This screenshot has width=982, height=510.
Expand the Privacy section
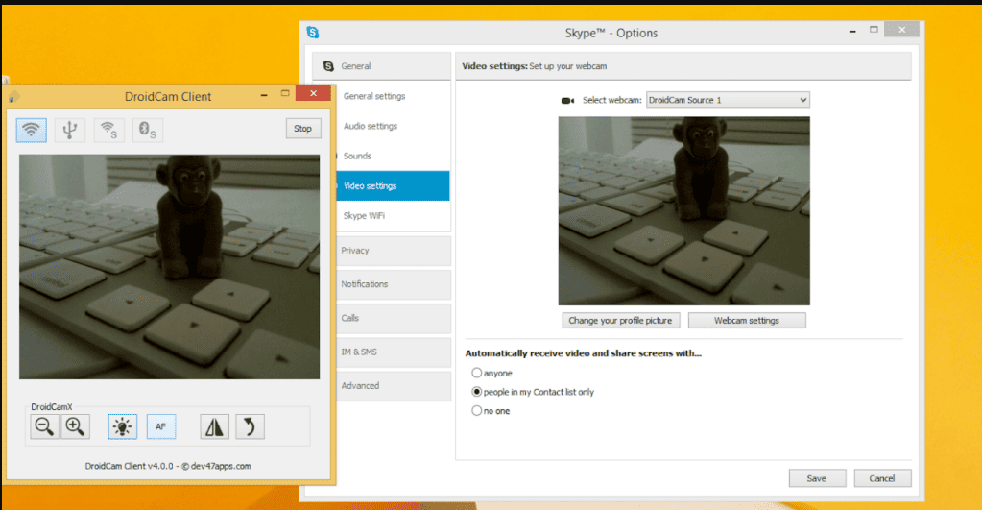tap(394, 251)
